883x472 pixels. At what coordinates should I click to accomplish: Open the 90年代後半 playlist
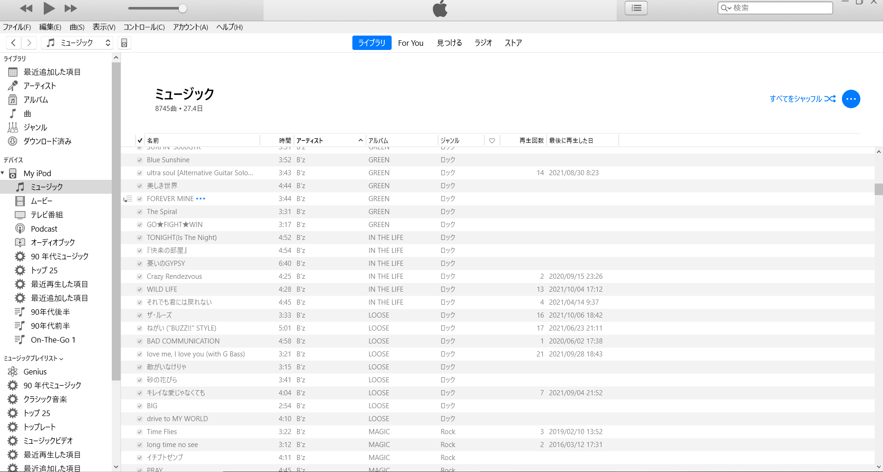[x=50, y=312]
